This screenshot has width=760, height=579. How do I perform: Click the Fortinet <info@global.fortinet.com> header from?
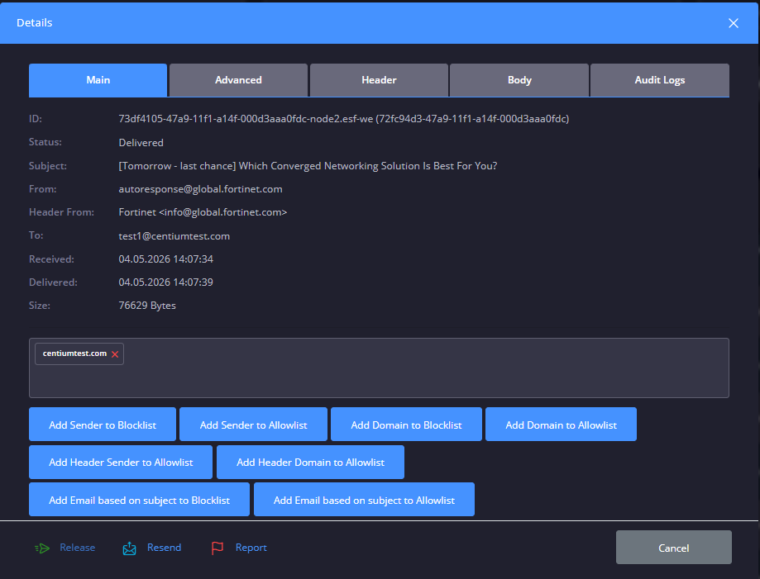(x=203, y=212)
